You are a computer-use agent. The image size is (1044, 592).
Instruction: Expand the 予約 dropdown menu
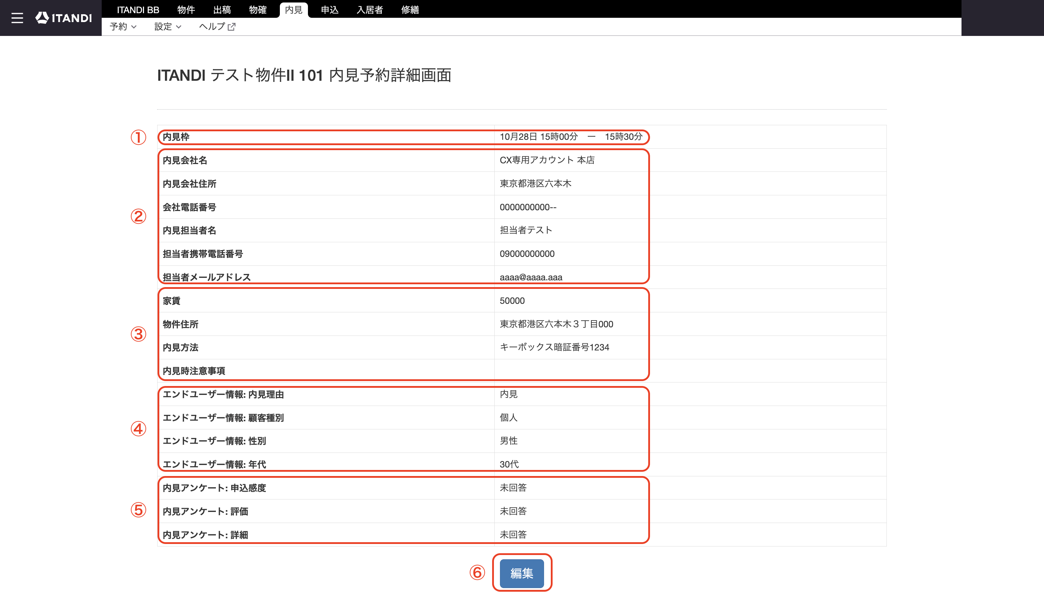tap(123, 27)
